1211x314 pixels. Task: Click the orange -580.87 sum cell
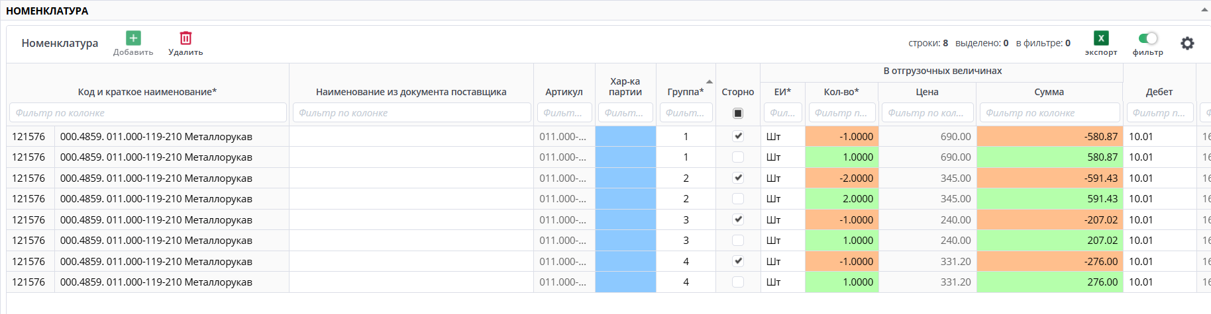1049,137
